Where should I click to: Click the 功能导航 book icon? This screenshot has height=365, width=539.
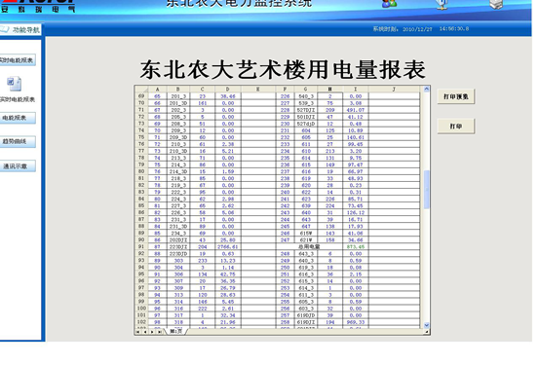pyautogui.click(x=5, y=29)
